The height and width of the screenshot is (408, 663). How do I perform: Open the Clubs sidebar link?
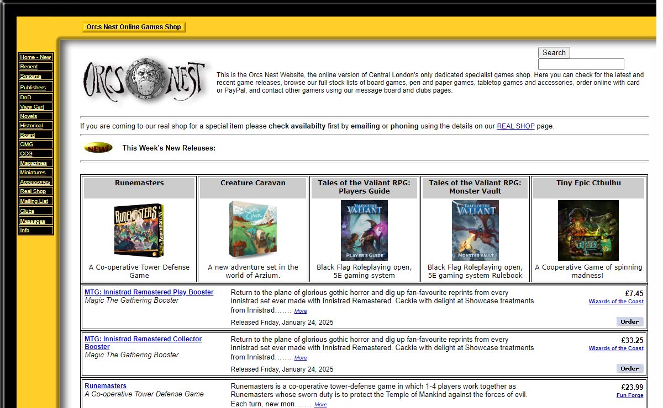pyautogui.click(x=27, y=211)
